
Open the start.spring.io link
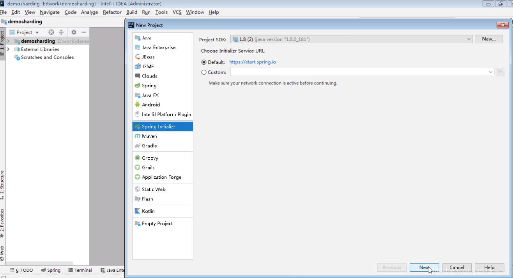pyautogui.click(x=253, y=62)
